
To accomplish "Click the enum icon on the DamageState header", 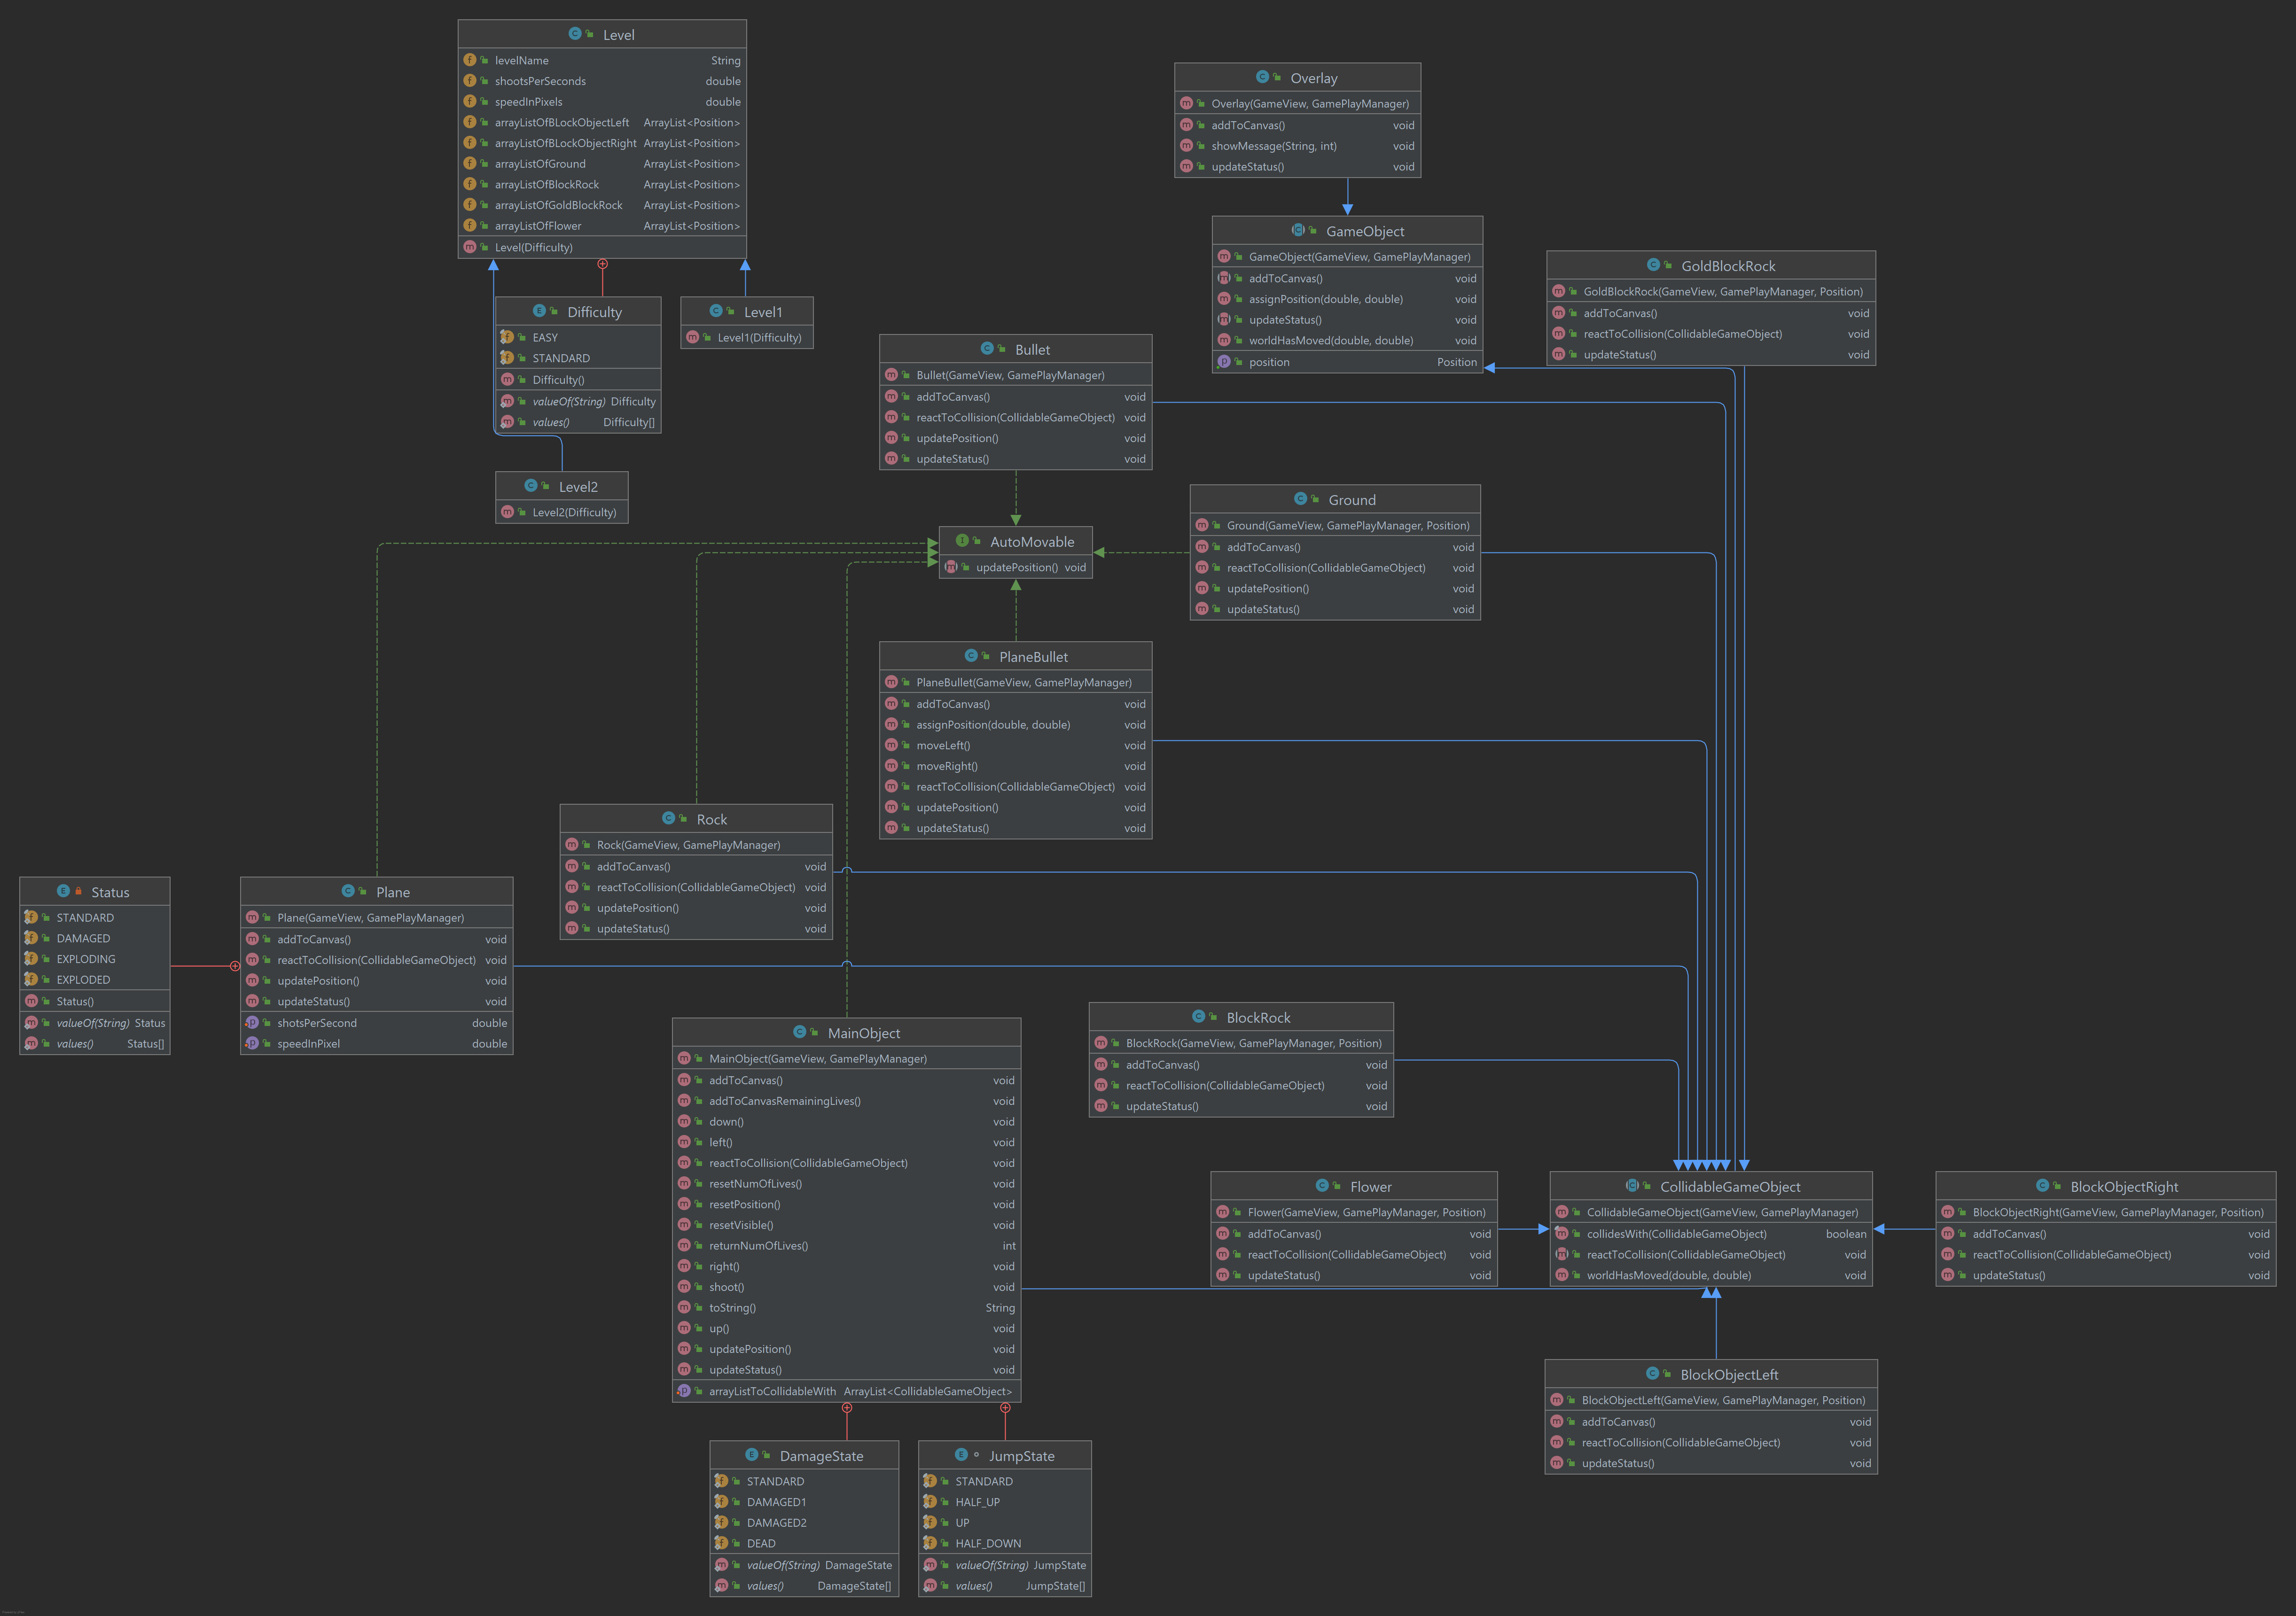I will 752,1455.
